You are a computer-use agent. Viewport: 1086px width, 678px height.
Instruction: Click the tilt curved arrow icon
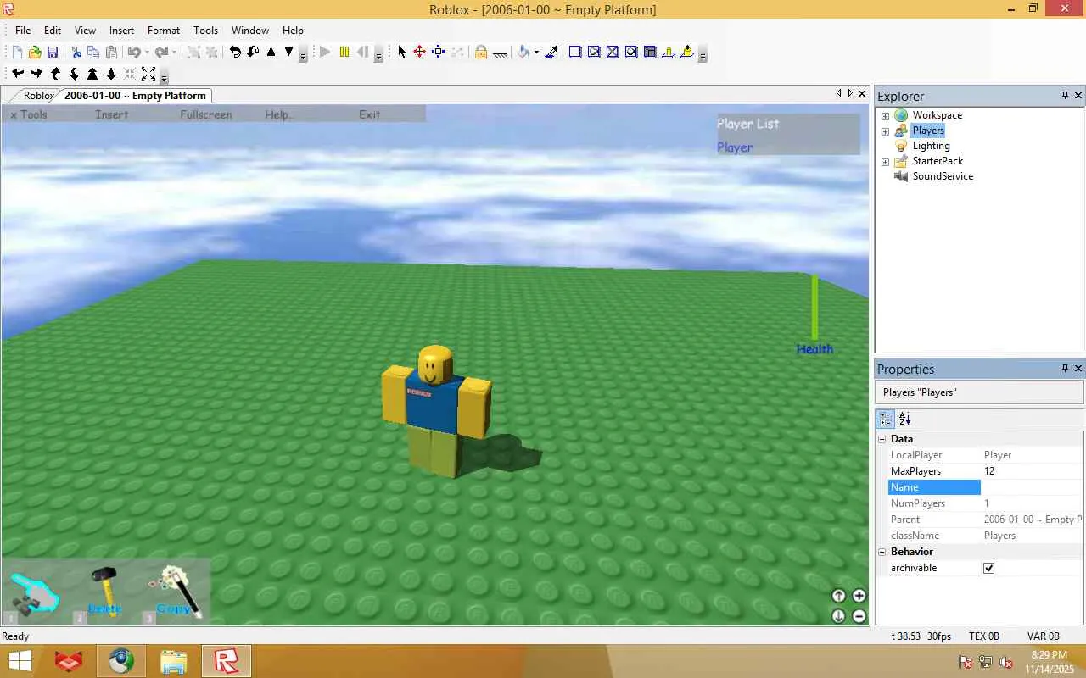[253, 52]
